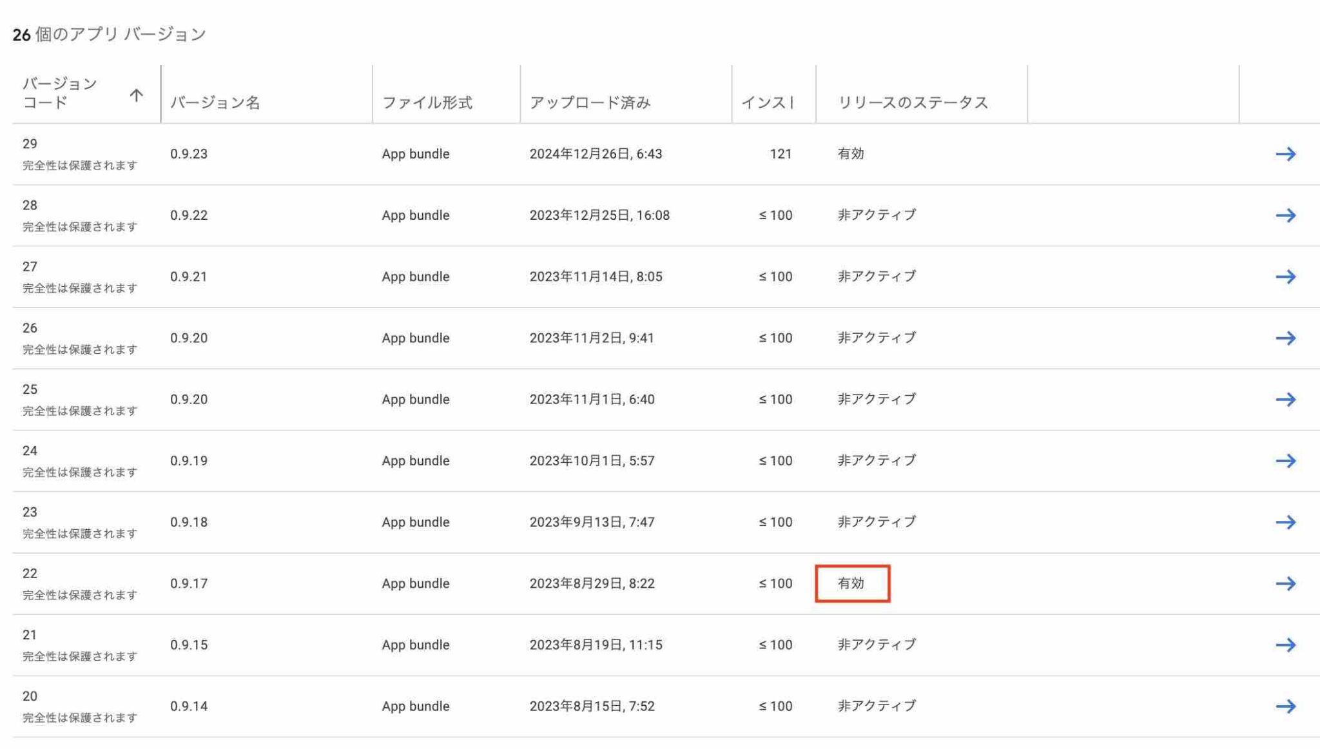Click the バージョン名 column header
This screenshot has width=1320, height=749.
click(215, 102)
